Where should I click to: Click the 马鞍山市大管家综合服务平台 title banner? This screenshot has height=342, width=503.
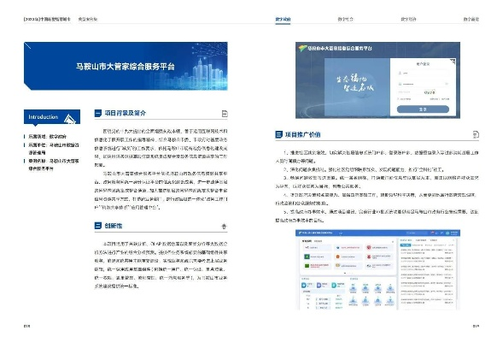click(x=126, y=66)
